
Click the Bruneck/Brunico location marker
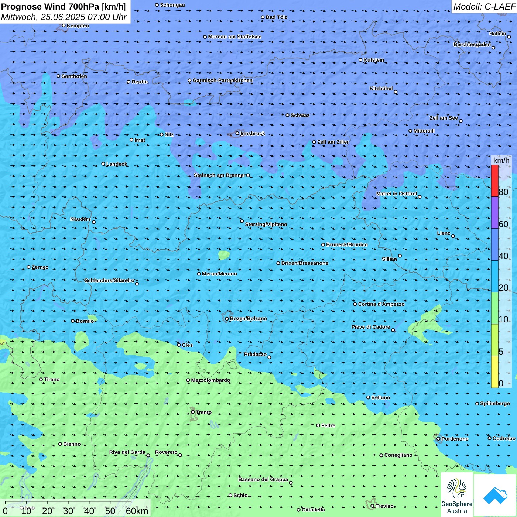pyautogui.click(x=323, y=244)
